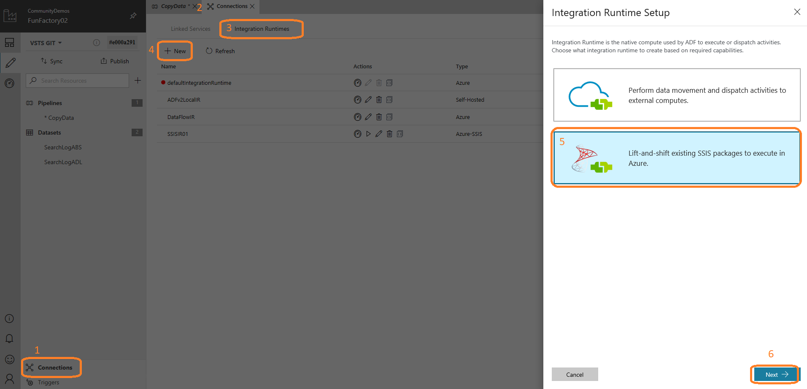Switch to the Linked Services tab
Screen dimensions: 807x389
tap(190, 29)
